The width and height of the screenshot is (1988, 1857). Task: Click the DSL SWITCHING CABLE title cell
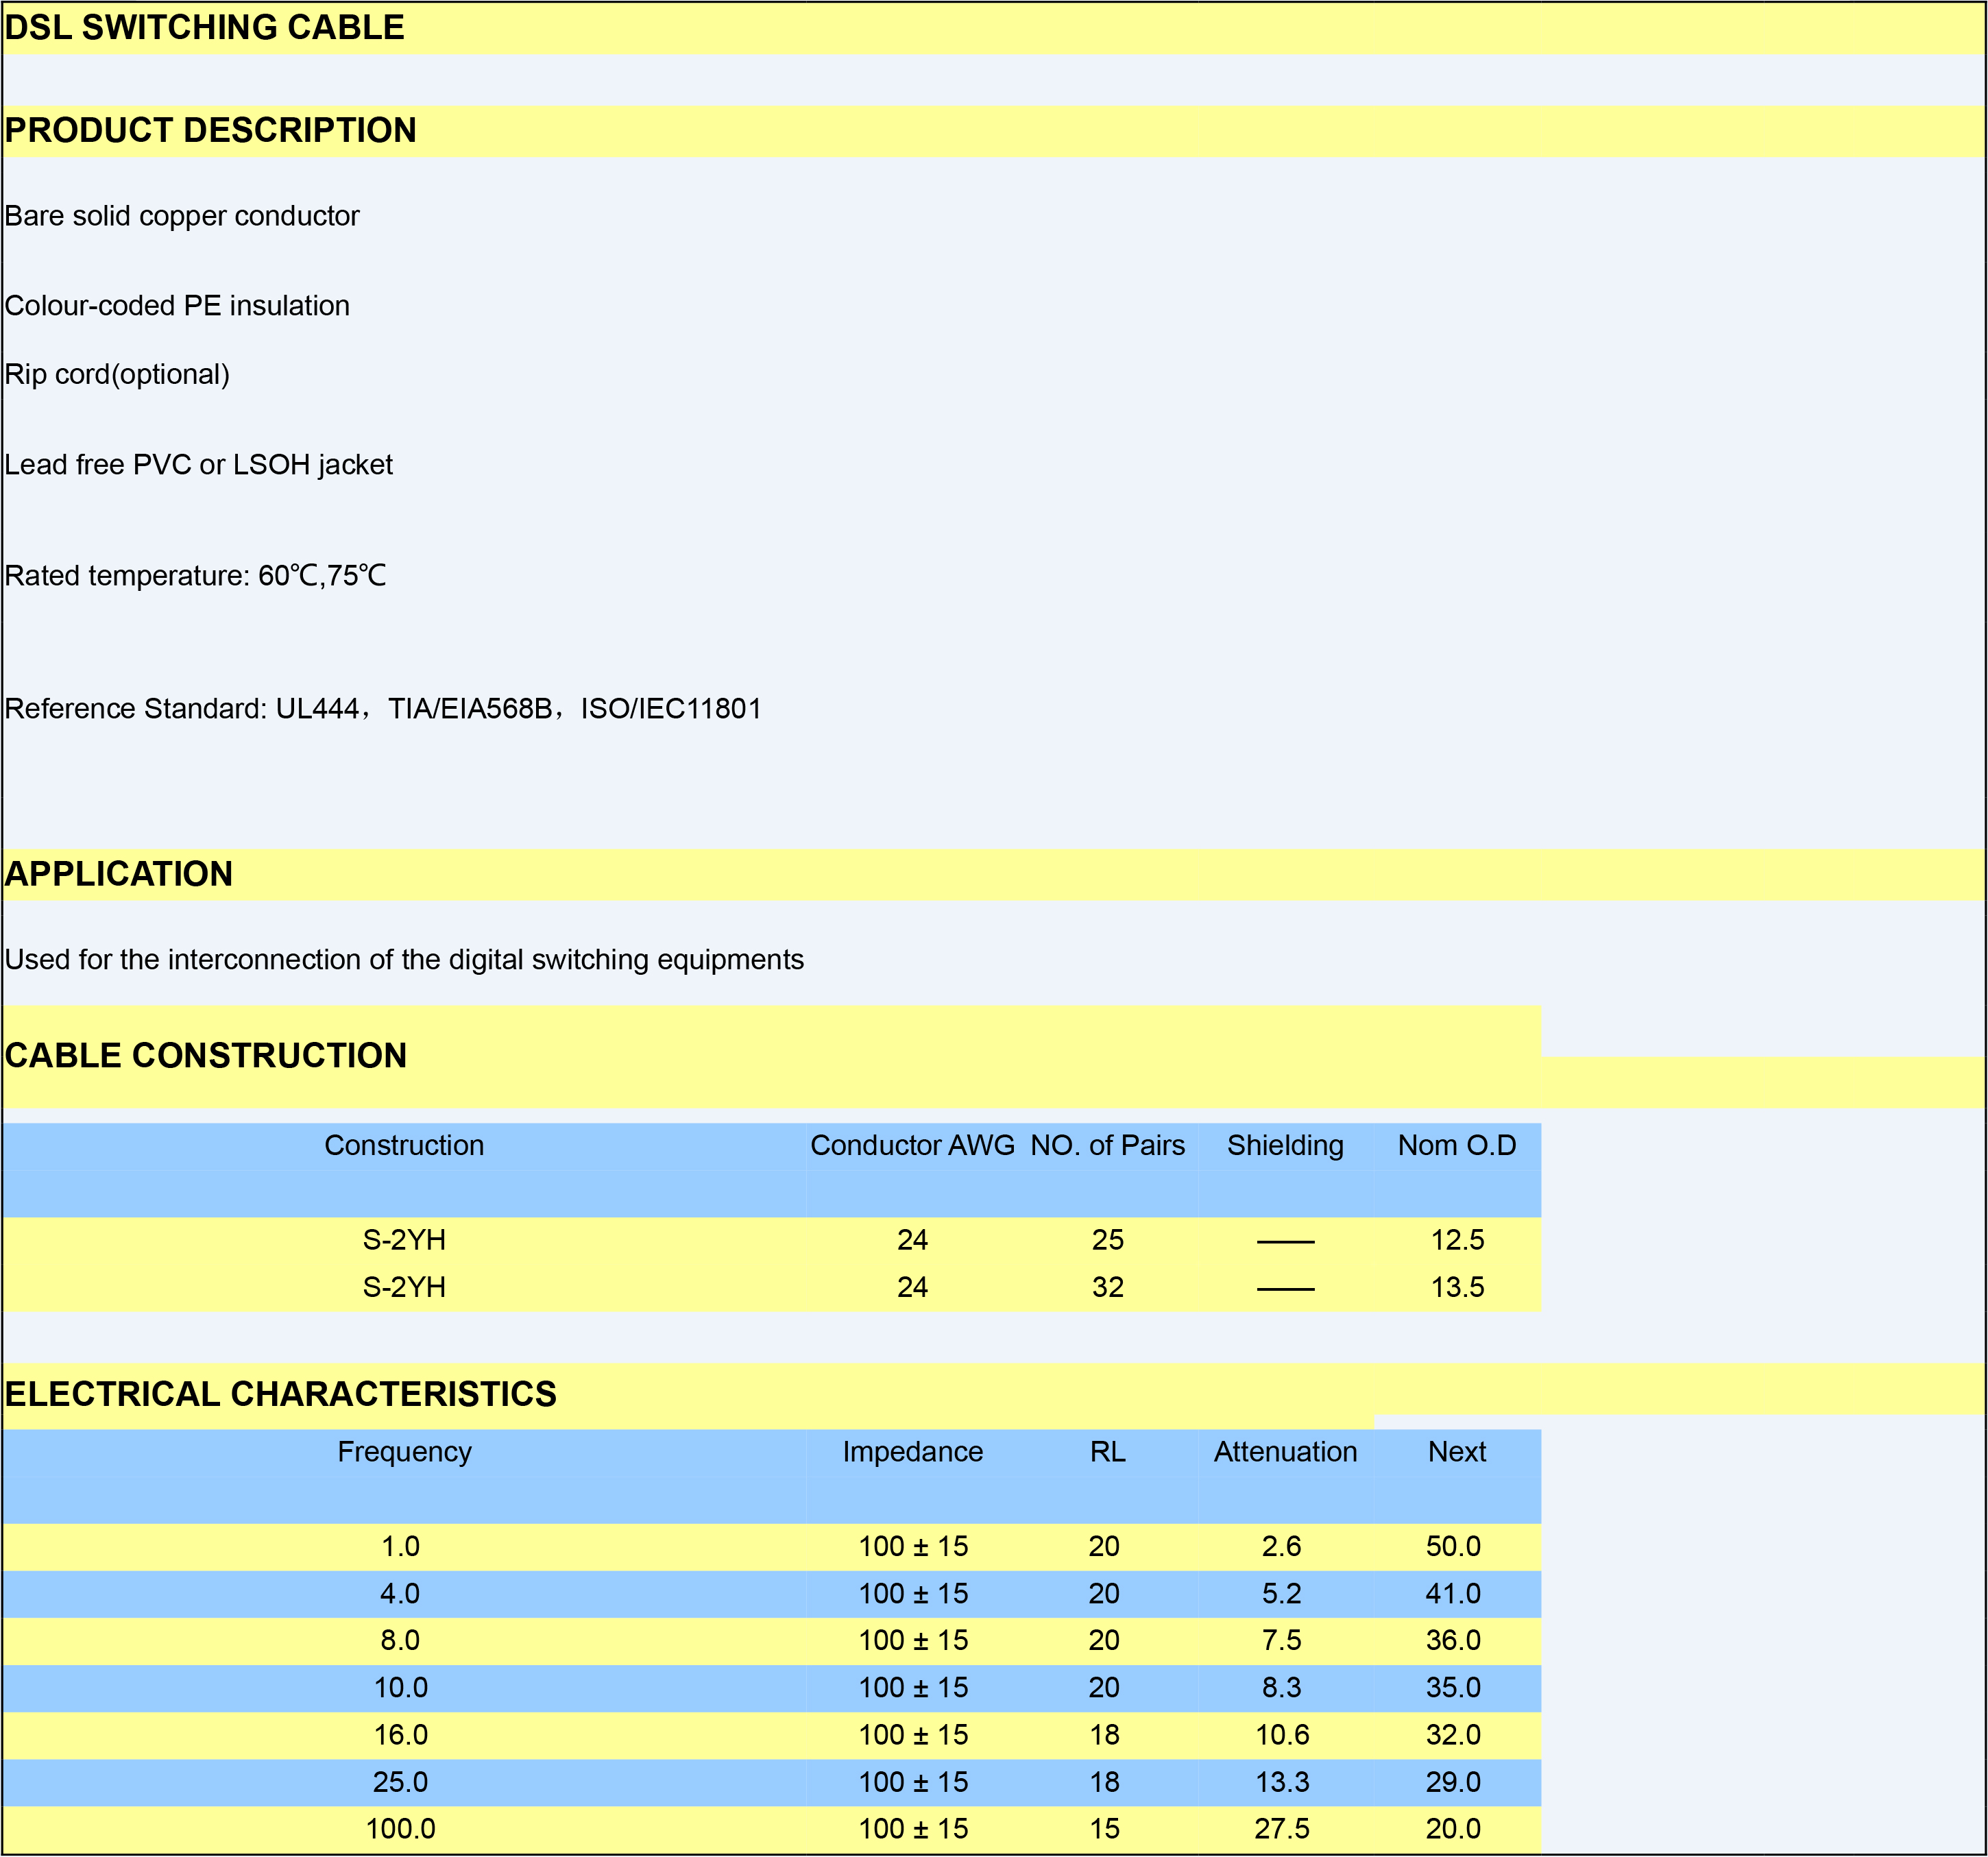click(205, 28)
